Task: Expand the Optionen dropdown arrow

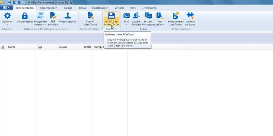Action: coord(7,24)
